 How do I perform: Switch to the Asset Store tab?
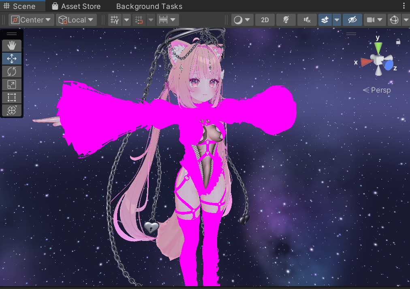pos(76,6)
